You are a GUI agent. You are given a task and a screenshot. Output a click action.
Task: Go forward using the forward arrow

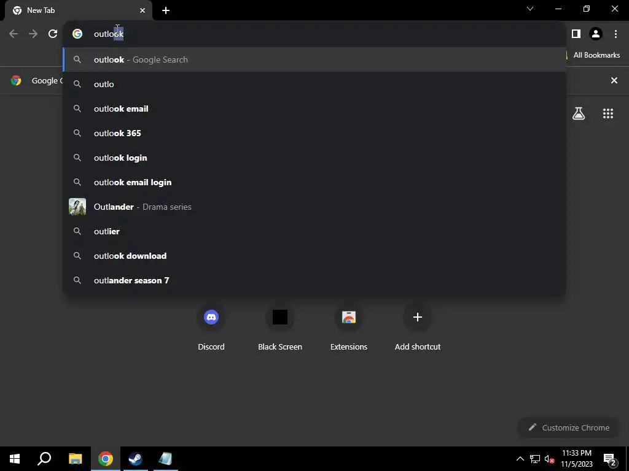pos(33,34)
